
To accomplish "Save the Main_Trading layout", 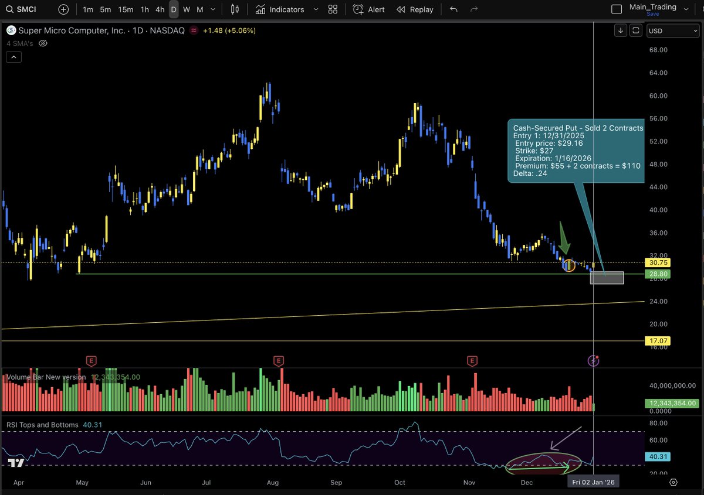I will click(x=652, y=13).
